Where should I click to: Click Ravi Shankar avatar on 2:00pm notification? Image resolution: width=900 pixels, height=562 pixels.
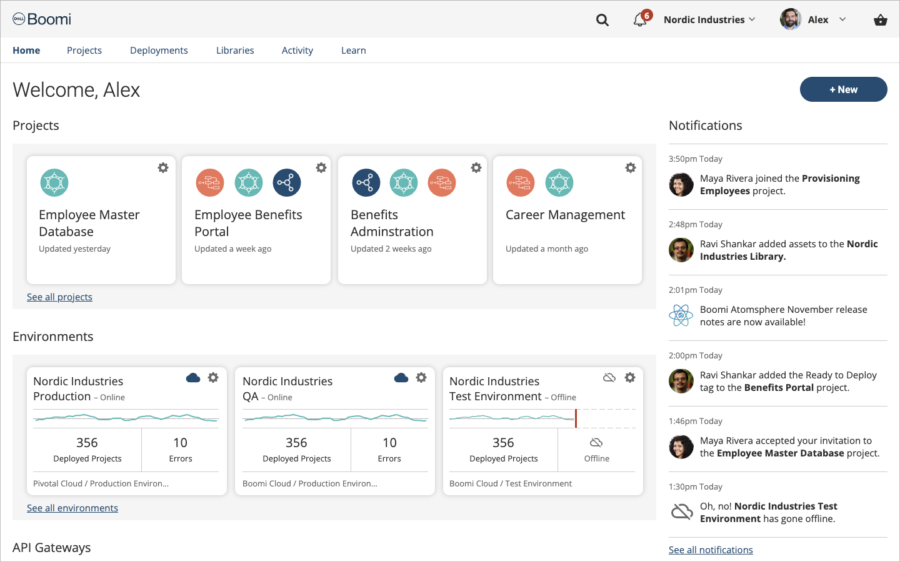(681, 381)
